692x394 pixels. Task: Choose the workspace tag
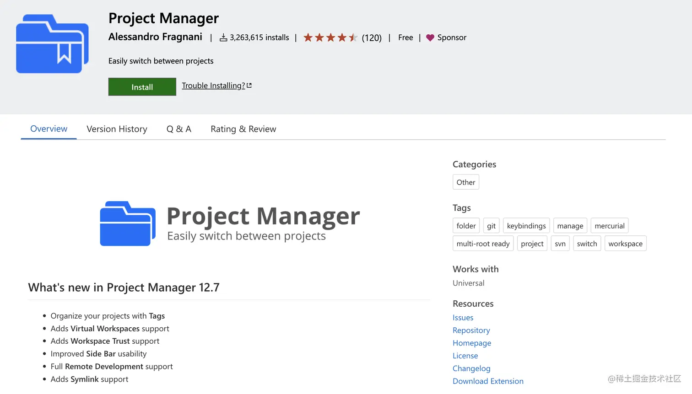click(625, 244)
